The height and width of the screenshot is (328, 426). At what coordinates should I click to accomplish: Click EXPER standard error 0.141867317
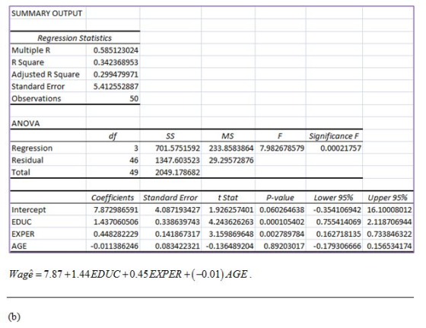point(177,234)
